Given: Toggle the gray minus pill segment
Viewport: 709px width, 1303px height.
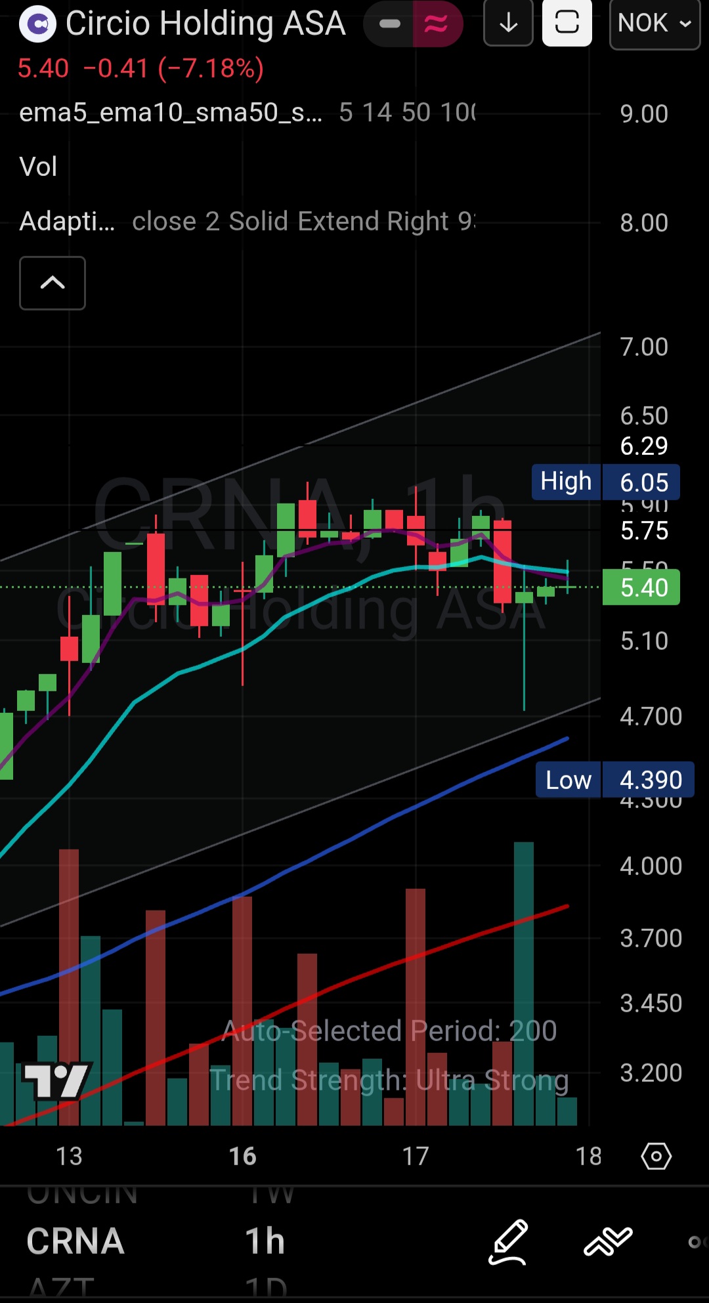Looking at the screenshot, I should point(389,24).
